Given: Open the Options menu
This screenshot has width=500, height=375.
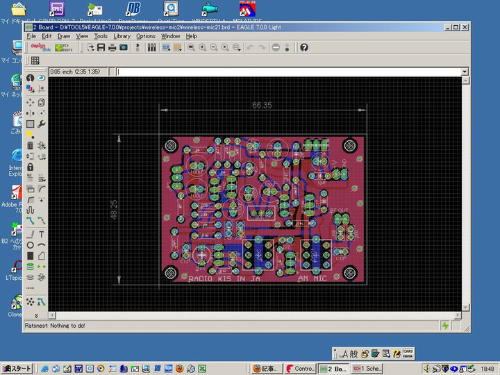Looking at the screenshot, I should click(x=146, y=36).
